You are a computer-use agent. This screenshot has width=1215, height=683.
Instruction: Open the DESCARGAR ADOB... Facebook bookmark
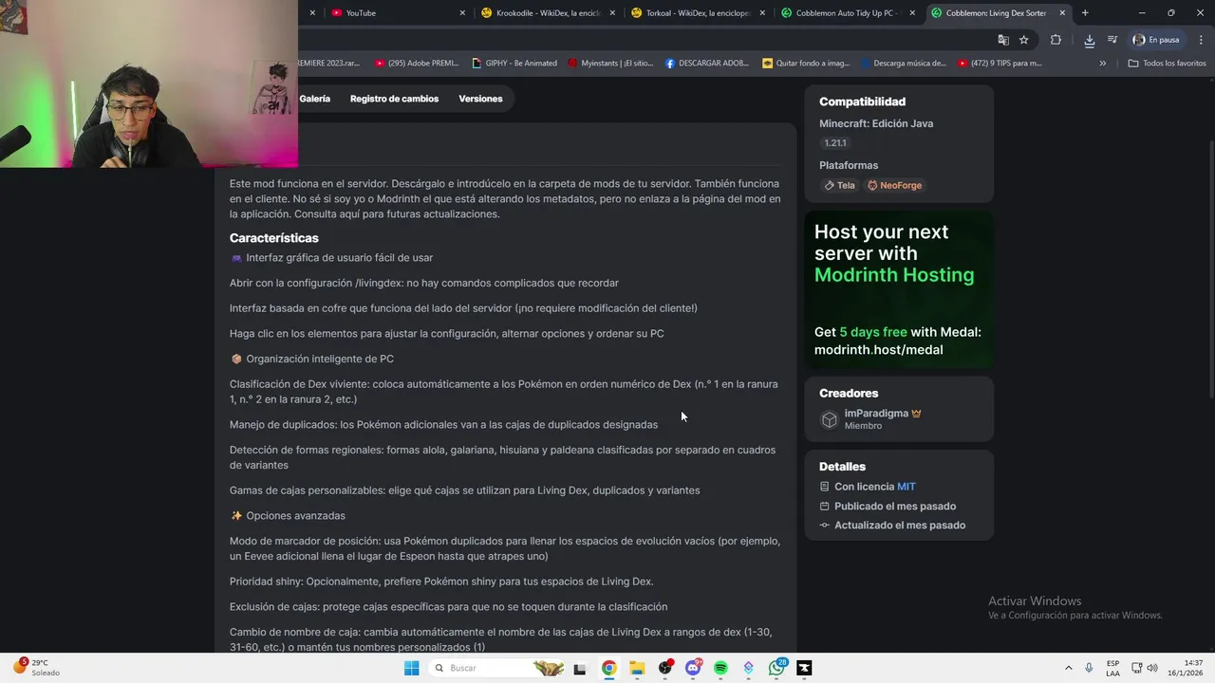coord(707,64)
